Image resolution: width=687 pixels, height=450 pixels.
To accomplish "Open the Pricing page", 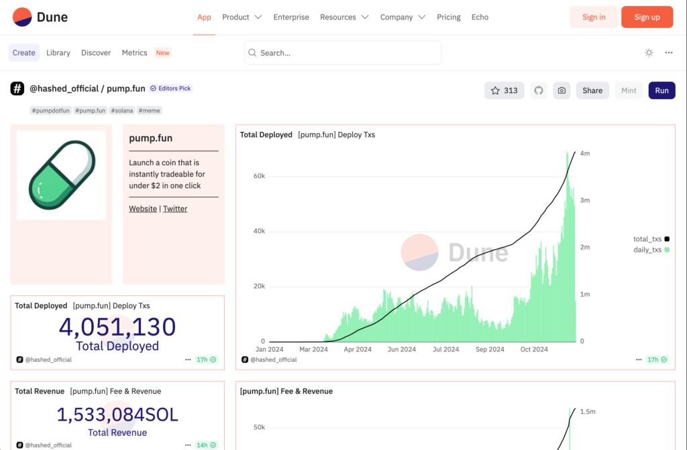I will pos(449,17).
